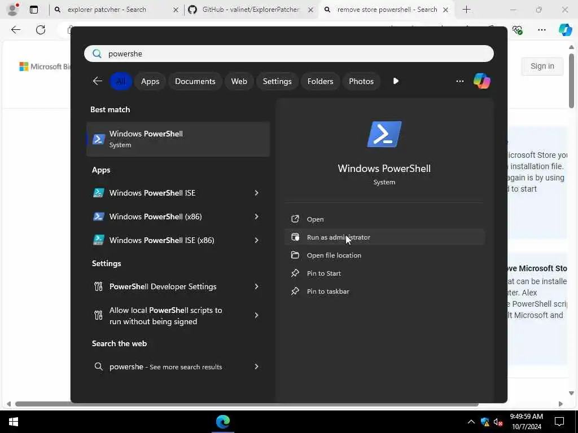The image size is (578, 433).
Task: Expand Allow local PowerShell scripts chevron
Action: 256,315
